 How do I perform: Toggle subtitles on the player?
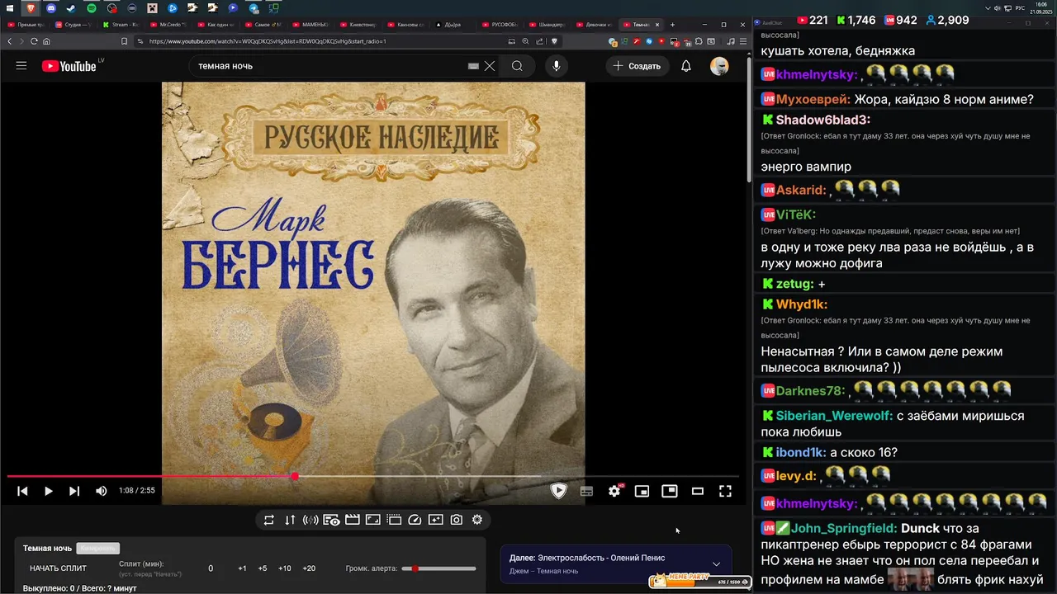pyautogui.click(x=586, y=491)
